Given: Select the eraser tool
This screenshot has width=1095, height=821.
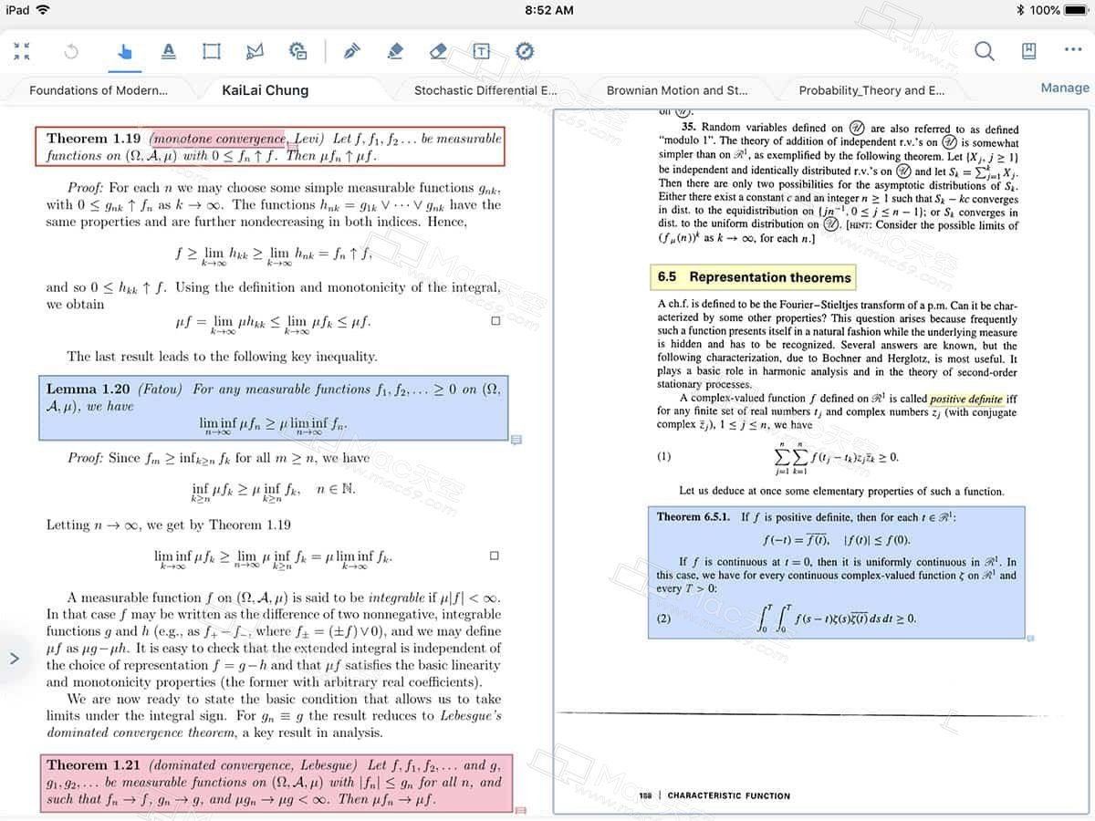Looking at the screenshot, I should [438, 51].
